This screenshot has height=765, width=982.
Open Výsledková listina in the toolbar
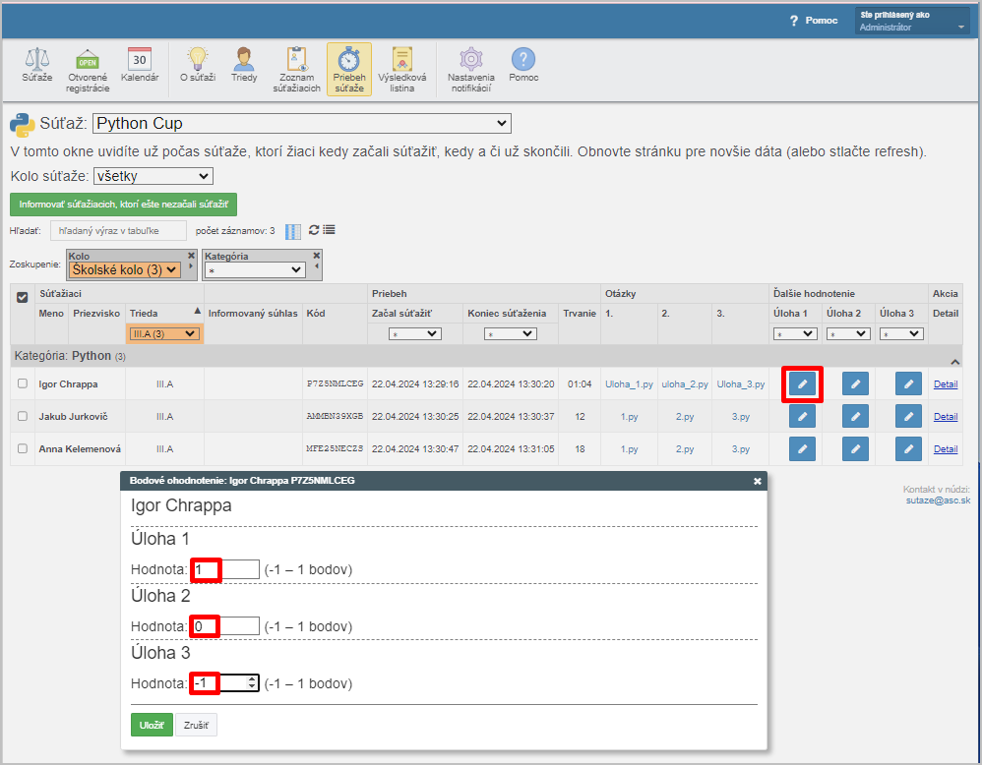click(402, 71)
